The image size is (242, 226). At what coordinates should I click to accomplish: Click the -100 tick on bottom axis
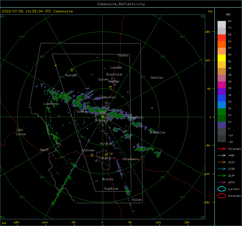[x=44, y=222]
